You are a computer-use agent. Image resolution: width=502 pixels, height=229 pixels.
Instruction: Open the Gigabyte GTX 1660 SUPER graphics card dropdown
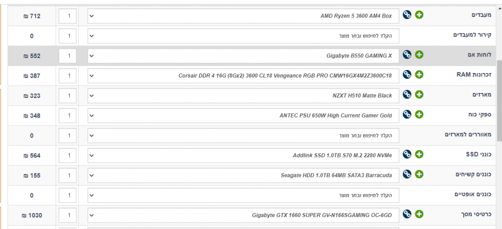pyautogui.click(x=243, y=215)
